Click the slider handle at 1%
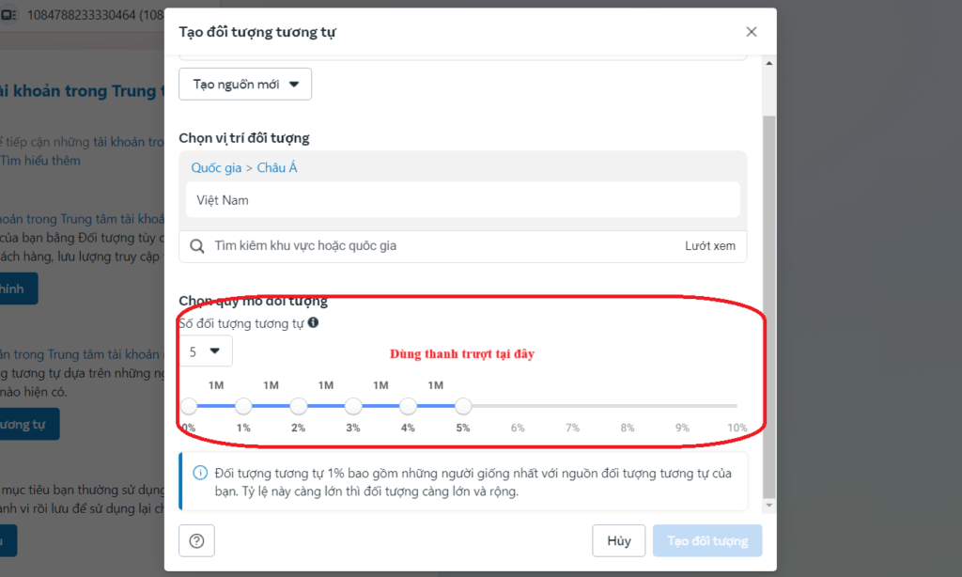Screen dimensions: 962x577 pyautogui.click(x=243, y=405)
